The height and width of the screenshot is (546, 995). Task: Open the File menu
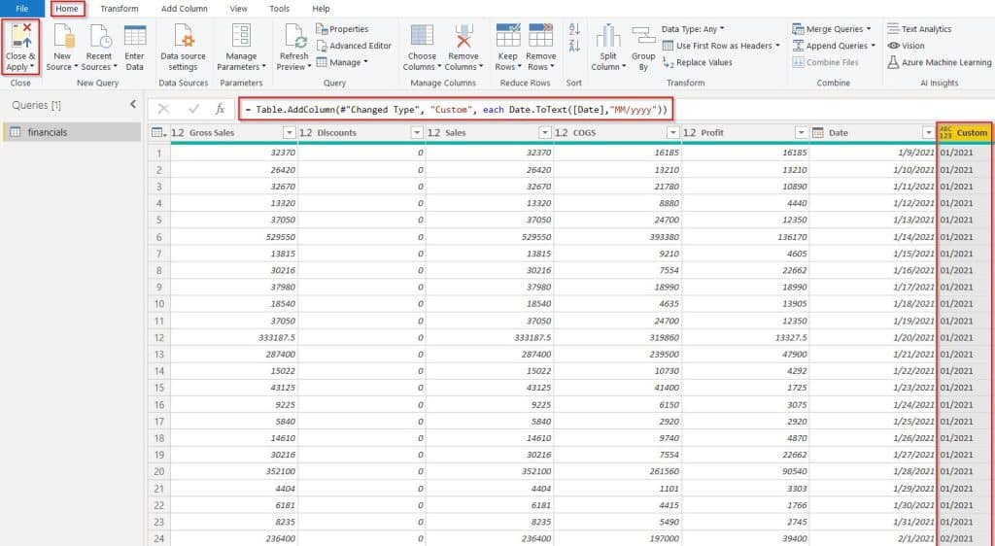(x=22, y=8)
